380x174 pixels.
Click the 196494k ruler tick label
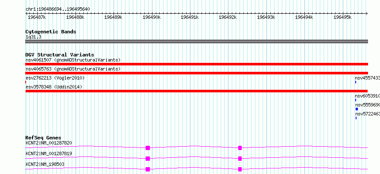click(x=304, y=17)
